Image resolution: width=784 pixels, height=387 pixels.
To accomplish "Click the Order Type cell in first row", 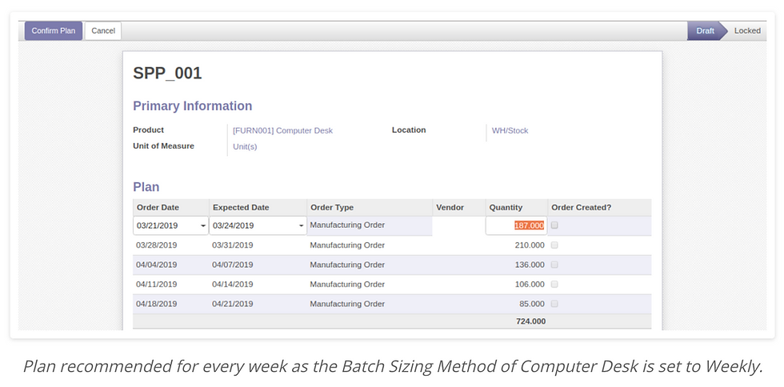I will (370, 225).
